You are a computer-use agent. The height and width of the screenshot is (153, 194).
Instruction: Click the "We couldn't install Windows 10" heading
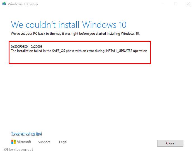69,25
